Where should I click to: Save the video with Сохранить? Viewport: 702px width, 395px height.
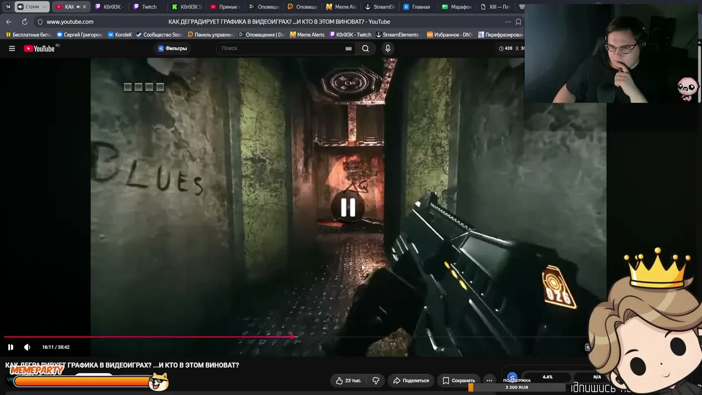coord(459,380)
